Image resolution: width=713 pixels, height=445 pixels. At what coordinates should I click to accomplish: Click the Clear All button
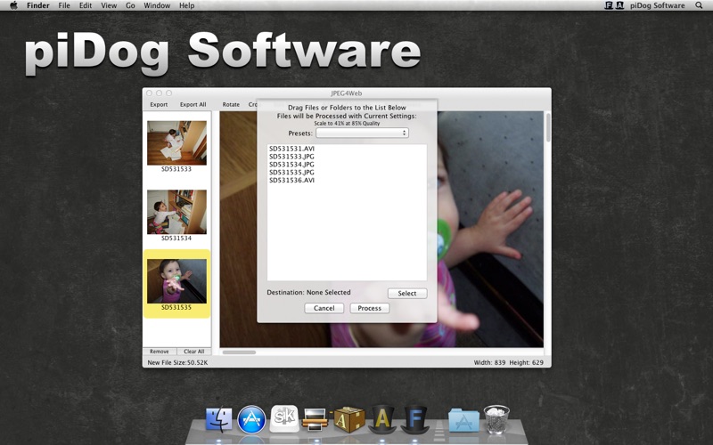(x=193, y=352)
